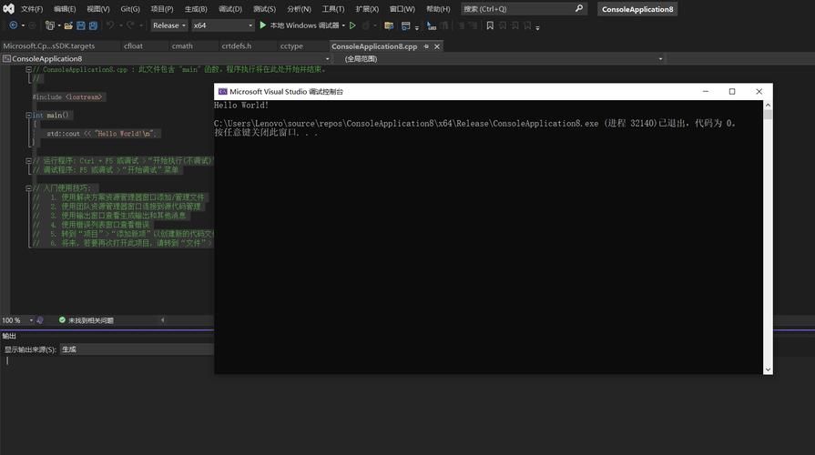
Task: Open the 帮助(H) menu
Action: click(x=438, y=9)
